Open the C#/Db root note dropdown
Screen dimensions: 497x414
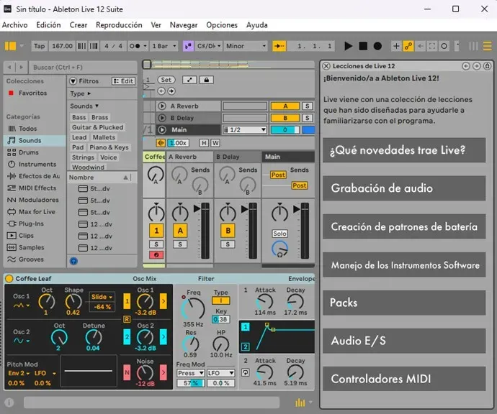pyautogui.click(x=208, y=46)
